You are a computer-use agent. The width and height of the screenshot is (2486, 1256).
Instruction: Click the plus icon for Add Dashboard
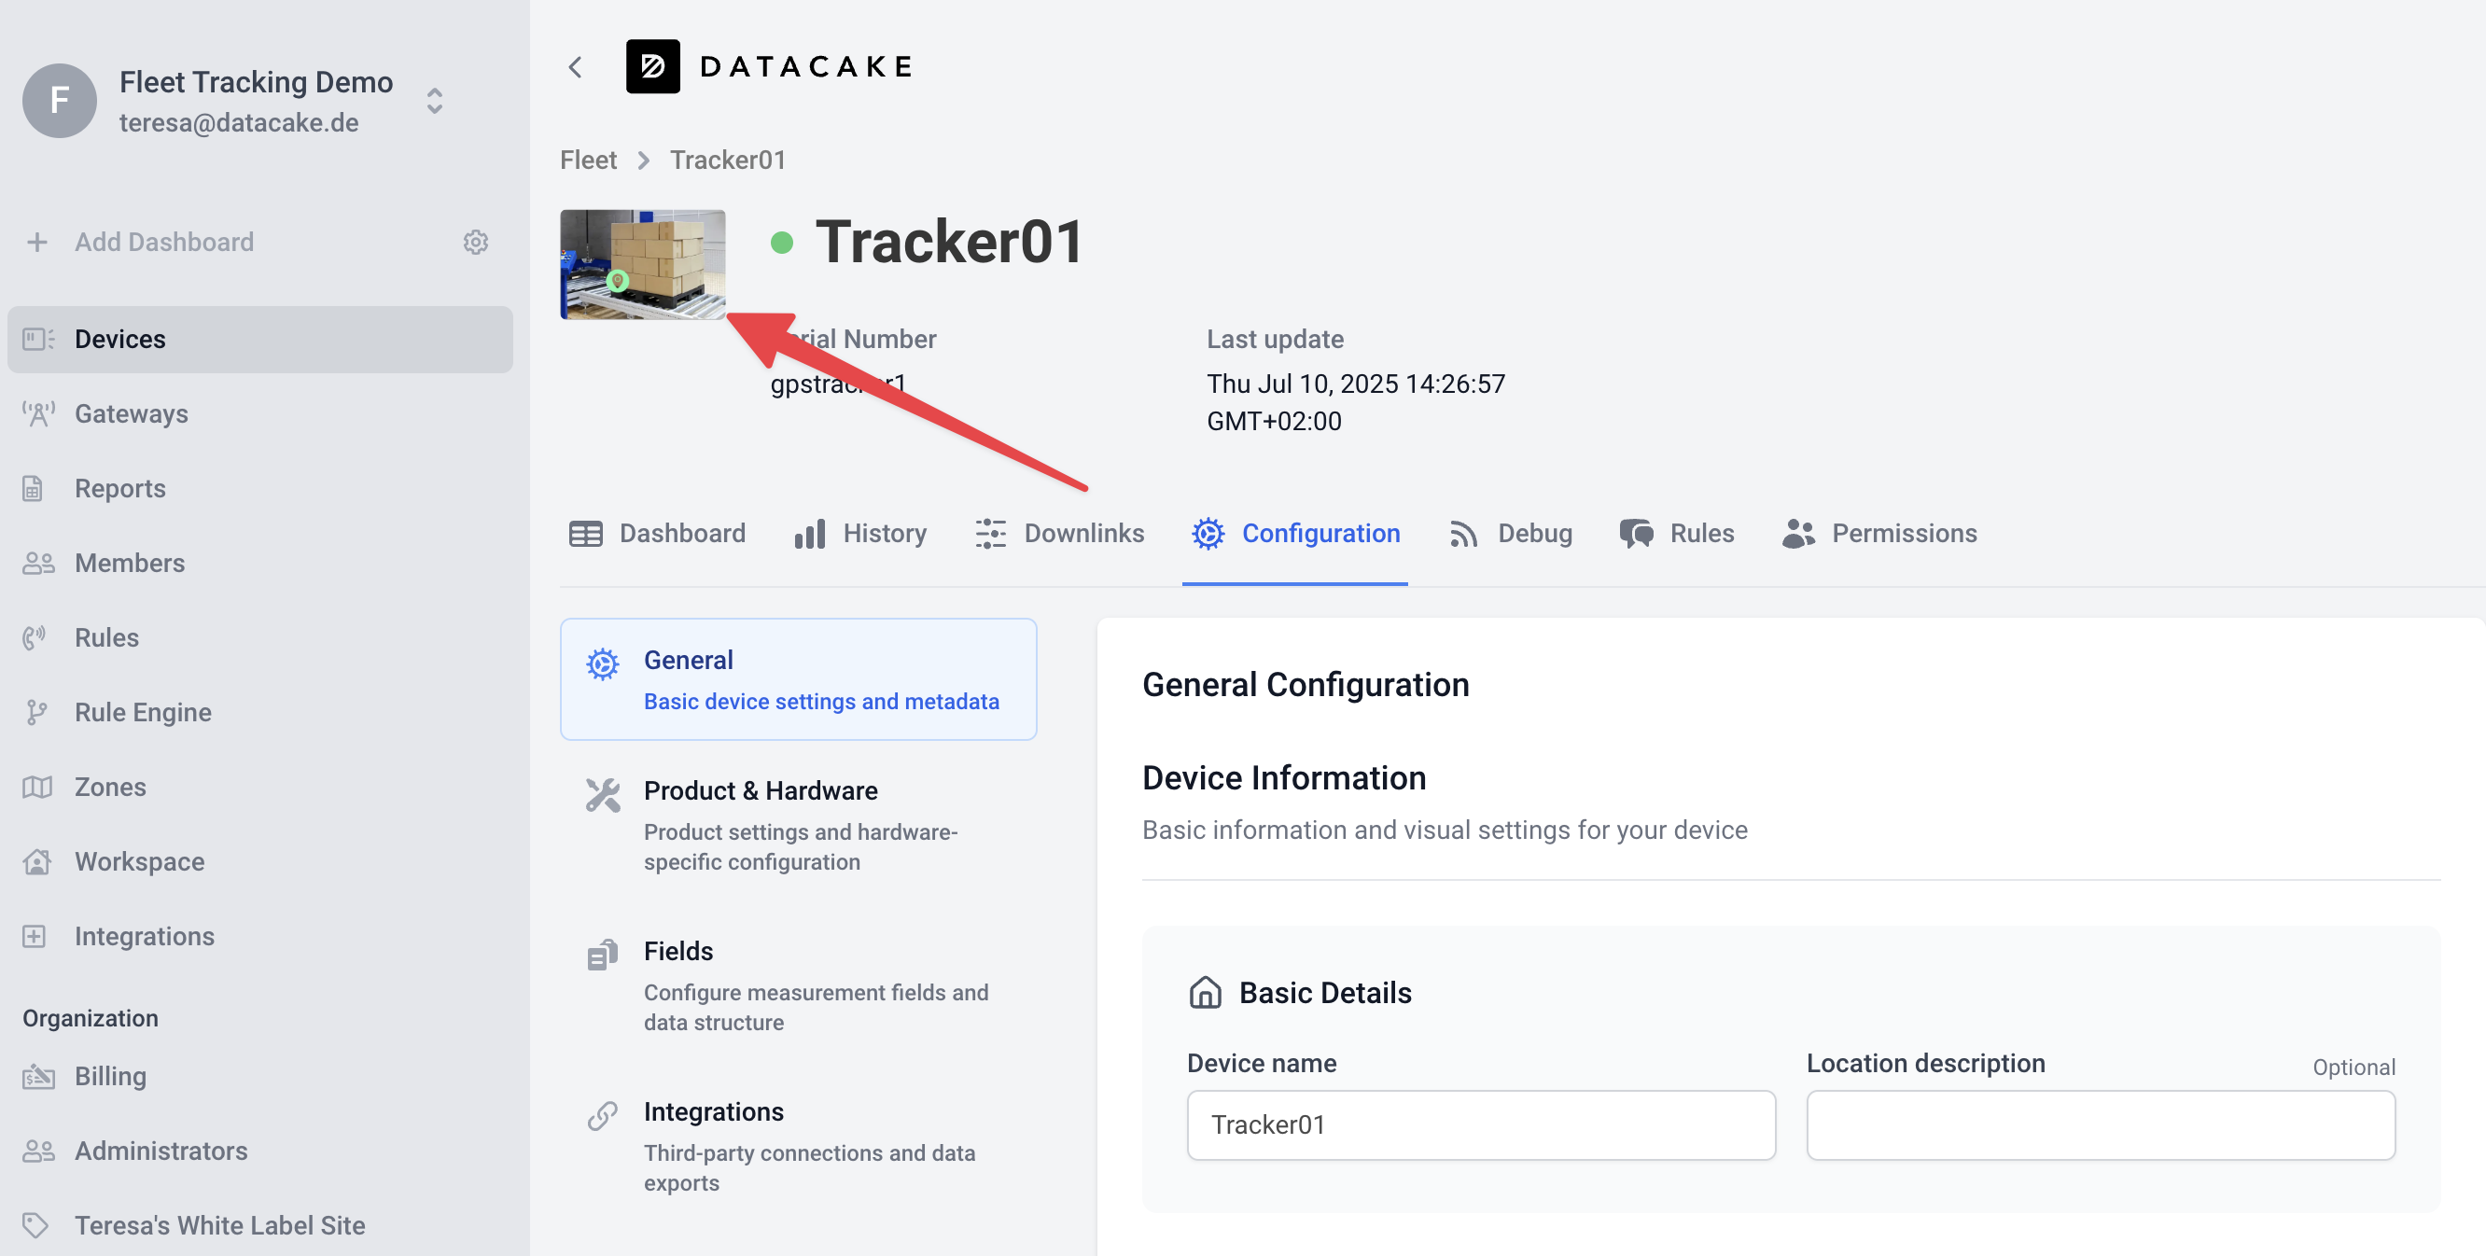tap(37, 241)
